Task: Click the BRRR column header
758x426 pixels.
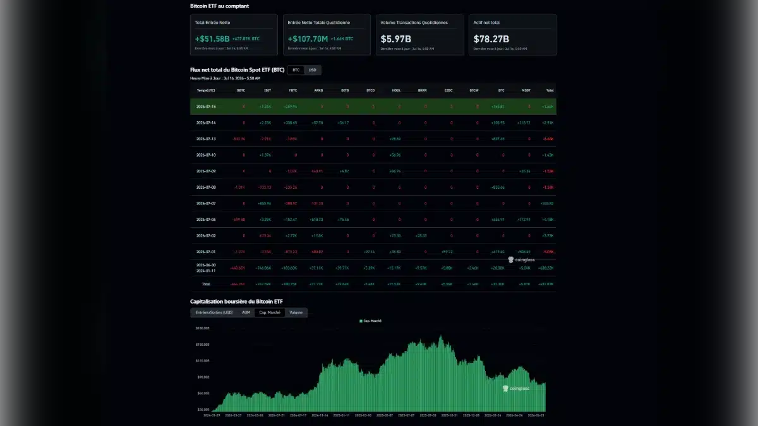Action: coord(423,90)
